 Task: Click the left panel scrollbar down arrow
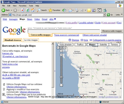53,97
